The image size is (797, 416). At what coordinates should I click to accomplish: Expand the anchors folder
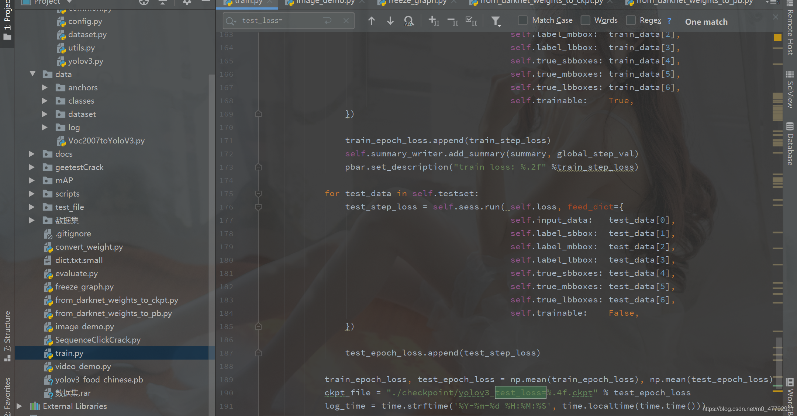(45, 88)
